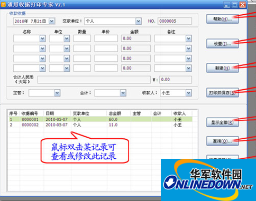Click the second row 单价 input box
This screenshot has height=201, width=256.
[106, 49]
